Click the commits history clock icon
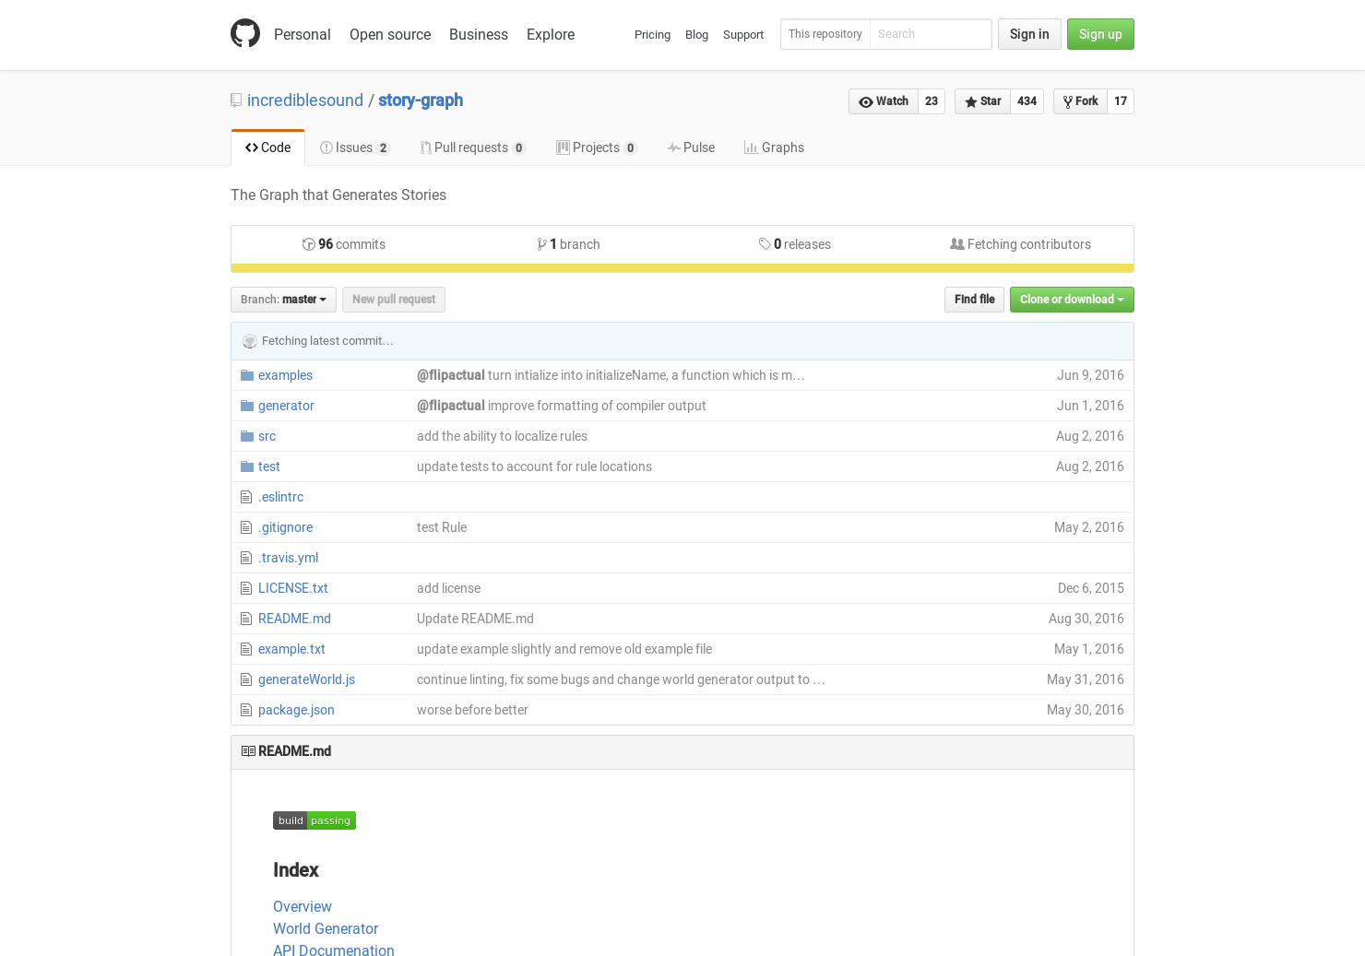1365x956 pixels. tap(309, 244)
